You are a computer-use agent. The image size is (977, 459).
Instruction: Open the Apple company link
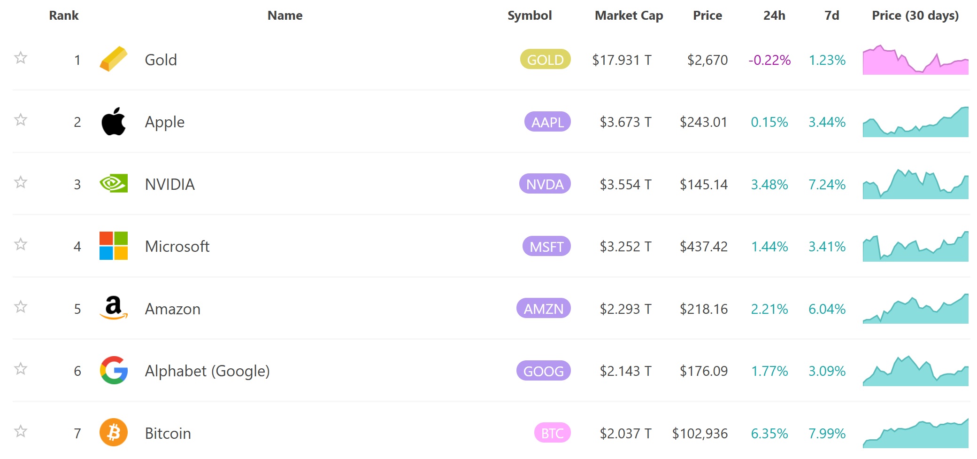coord(165,122)
